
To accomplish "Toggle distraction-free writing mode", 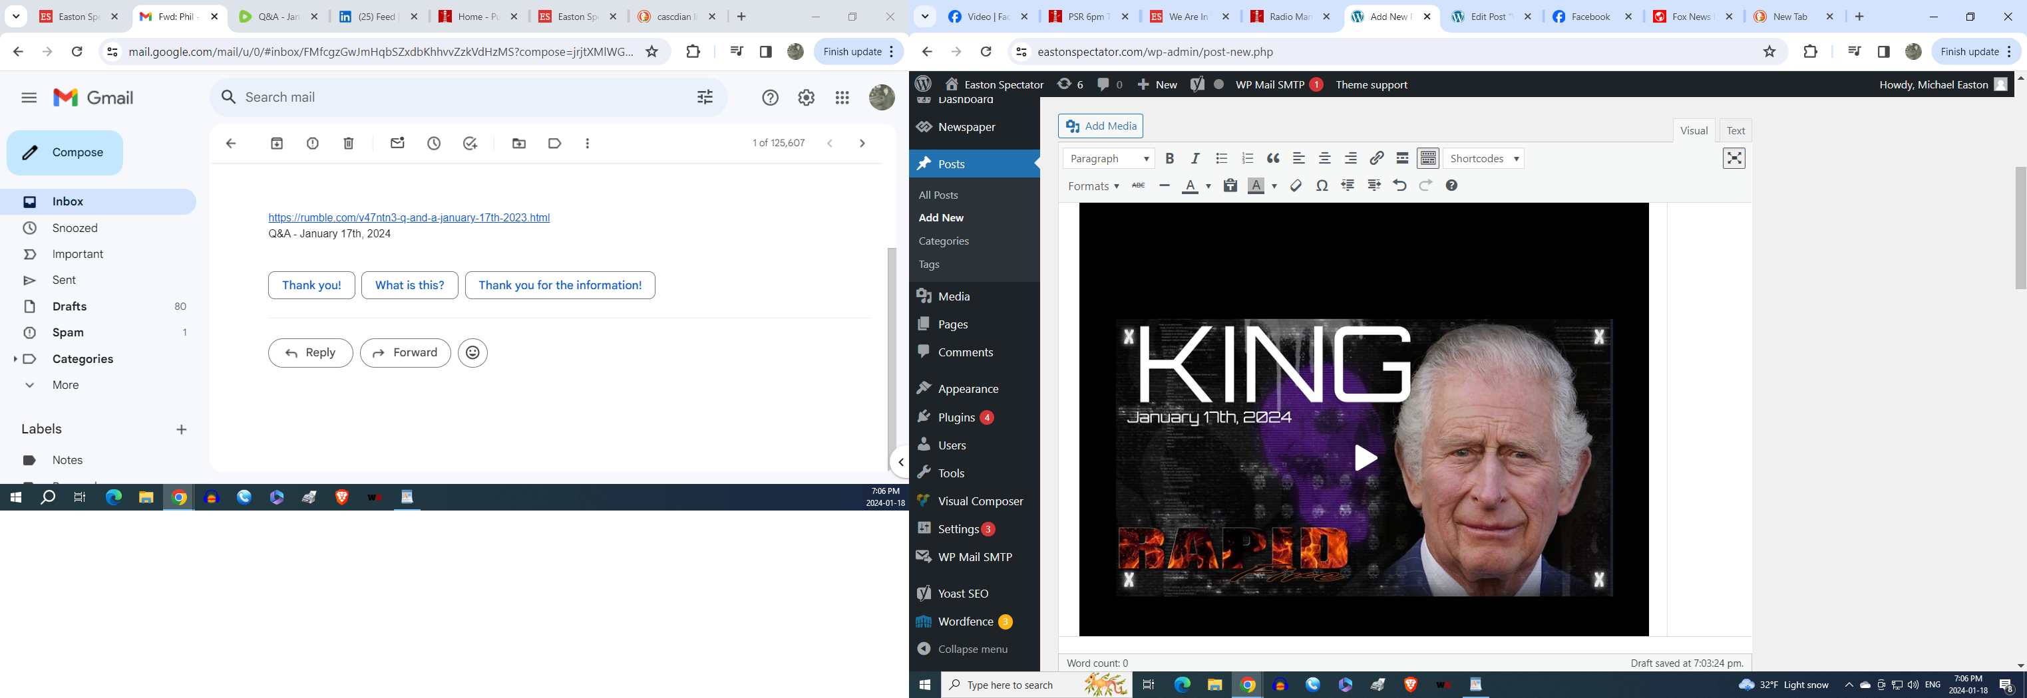I will pos(1734,159).
